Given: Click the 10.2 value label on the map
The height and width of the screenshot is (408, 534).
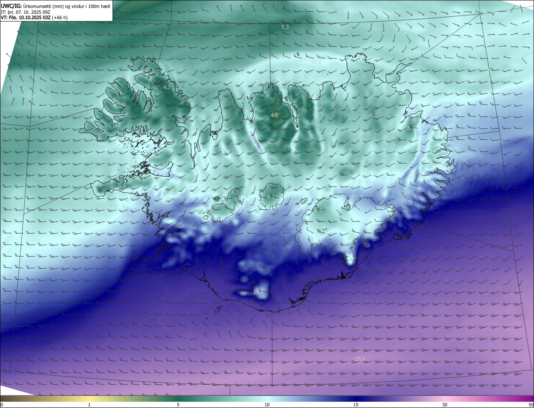Looking at the screenshot, I should 316,62.
